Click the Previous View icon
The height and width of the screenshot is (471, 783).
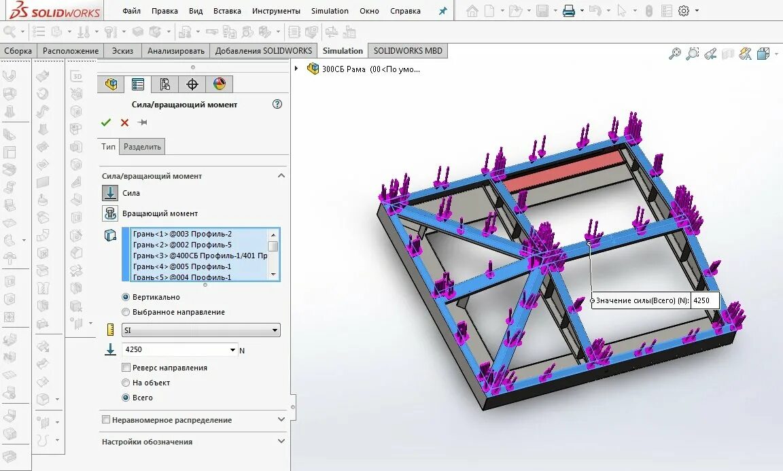[710, 54]
